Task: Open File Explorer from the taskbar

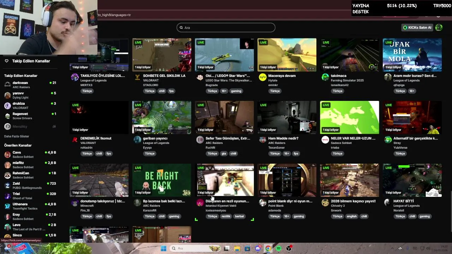Action: point(237,248)
